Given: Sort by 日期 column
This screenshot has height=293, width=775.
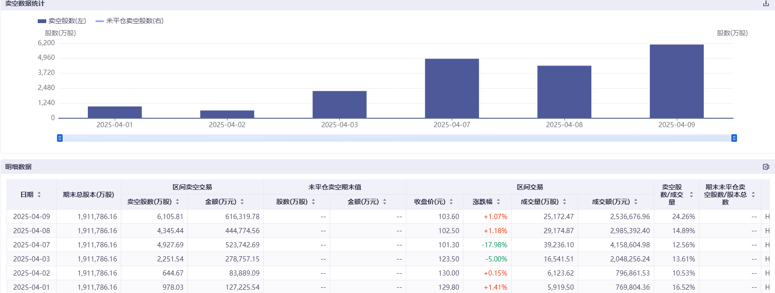Looking at the screenshot, I should (x=39, y=195).
